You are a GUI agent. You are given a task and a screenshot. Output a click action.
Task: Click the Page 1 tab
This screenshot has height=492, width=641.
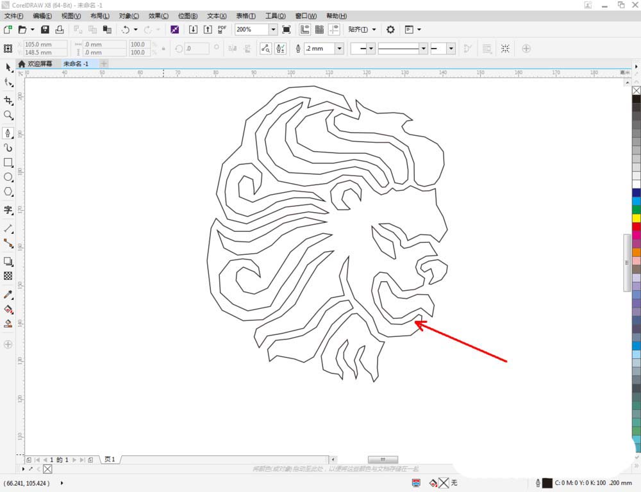[x=110, y=459]
